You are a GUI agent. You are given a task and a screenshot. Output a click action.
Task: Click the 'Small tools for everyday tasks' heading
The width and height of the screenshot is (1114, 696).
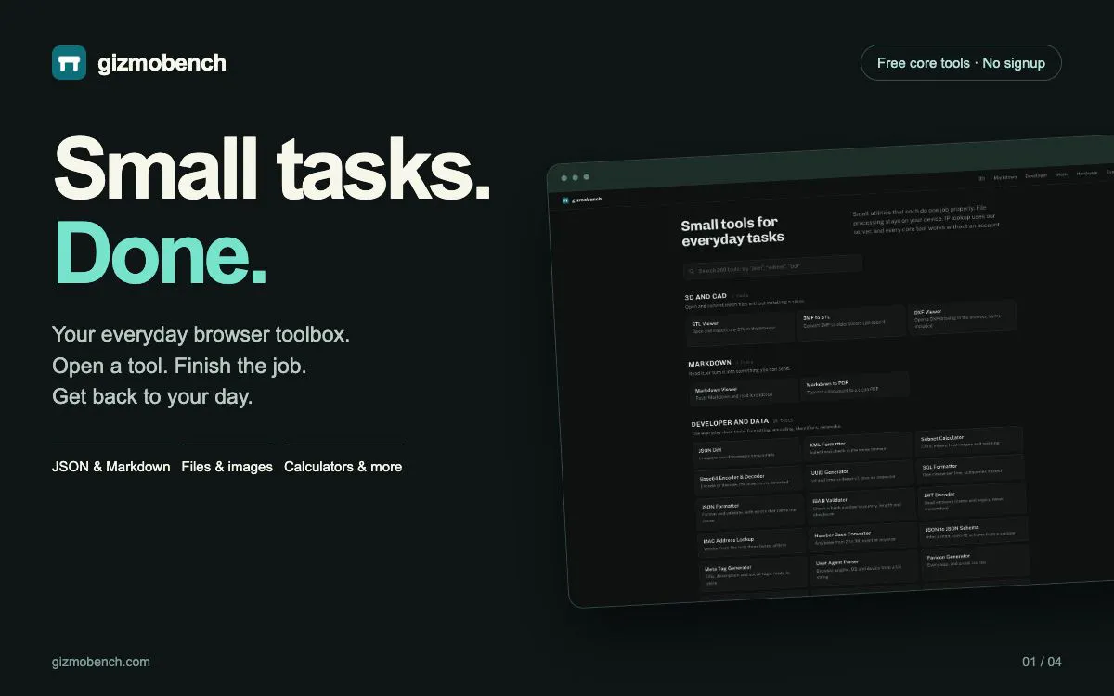pyautogui.click(x=732, y=230)
